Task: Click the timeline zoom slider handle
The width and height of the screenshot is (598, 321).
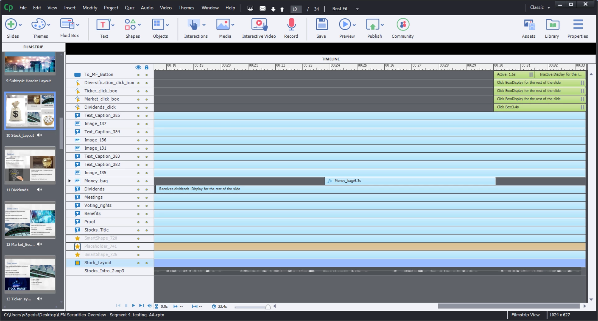Action: pos(268,307)
